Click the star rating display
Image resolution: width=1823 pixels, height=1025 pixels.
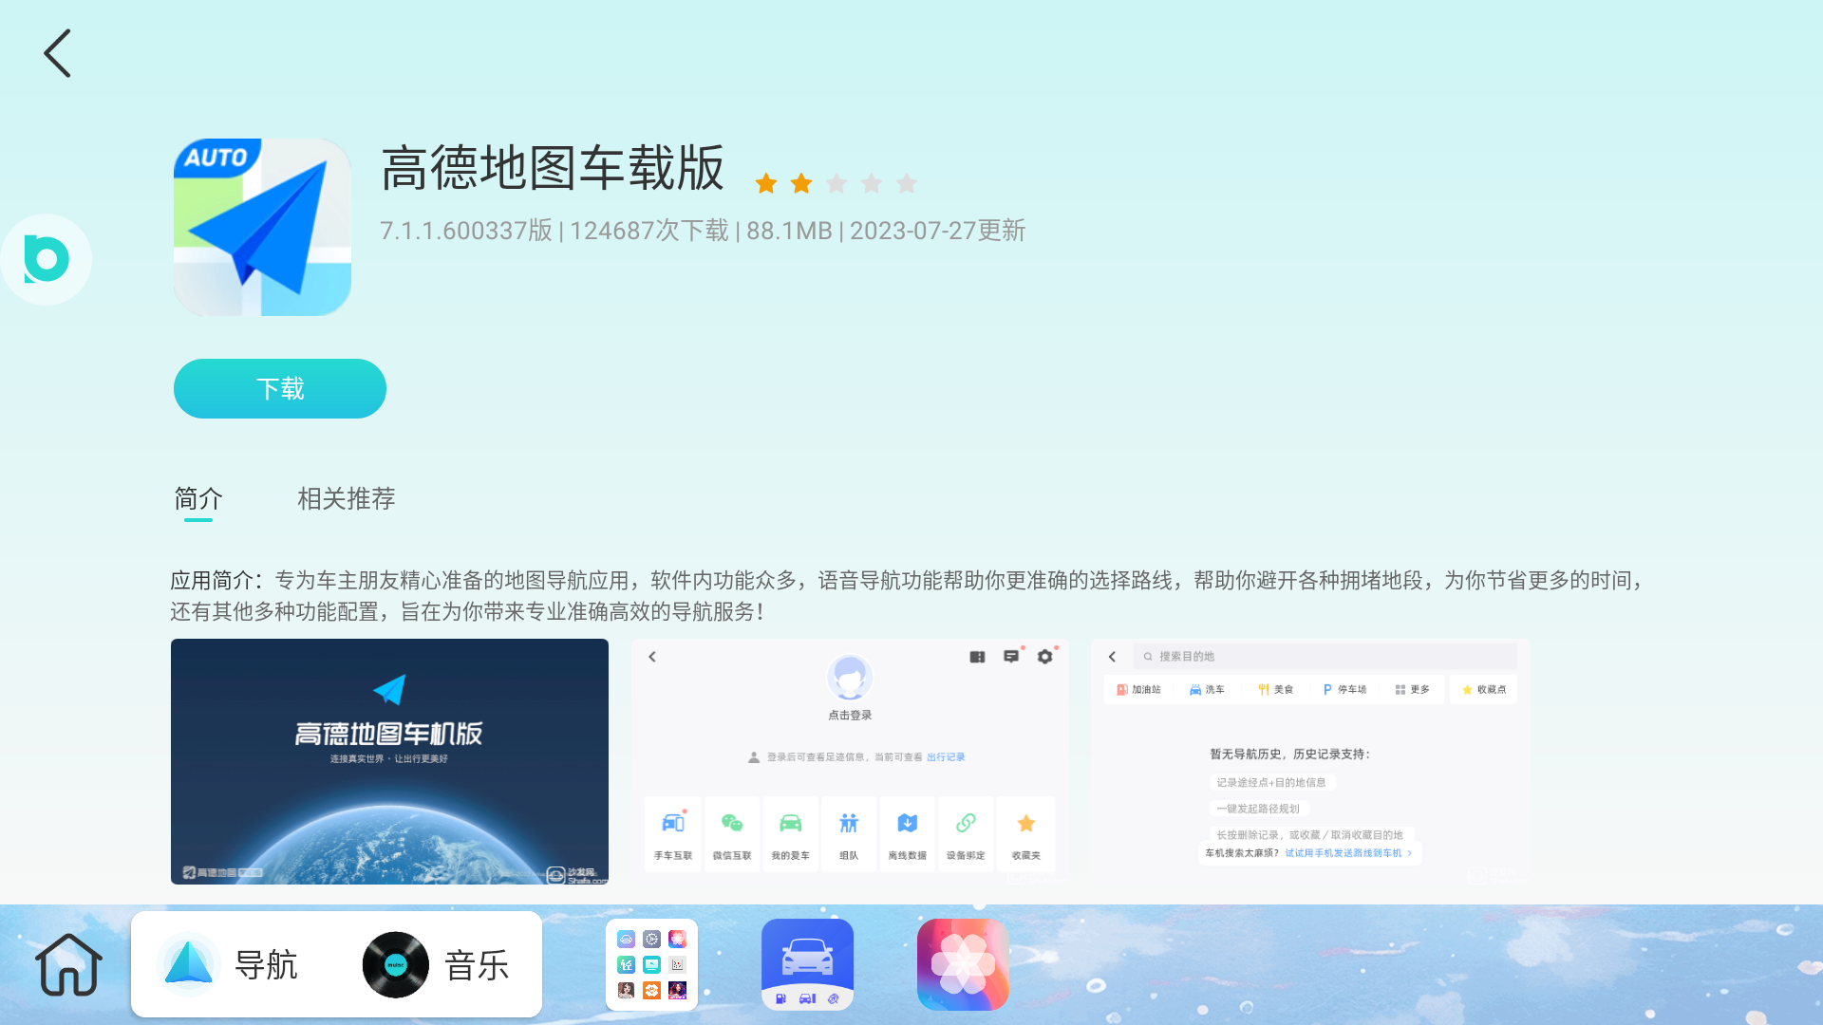836,183
